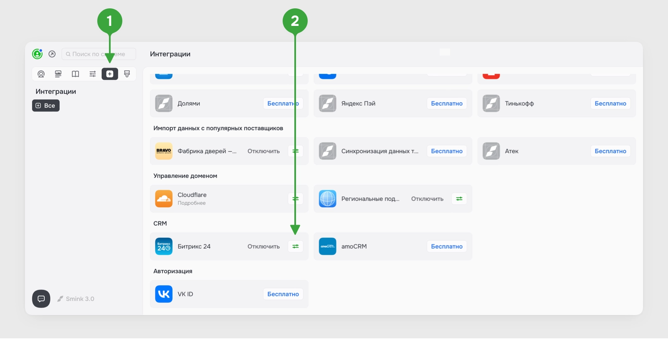668x340 pixels.
Task: Click the Долями card title
Action: tap(189, 104)
